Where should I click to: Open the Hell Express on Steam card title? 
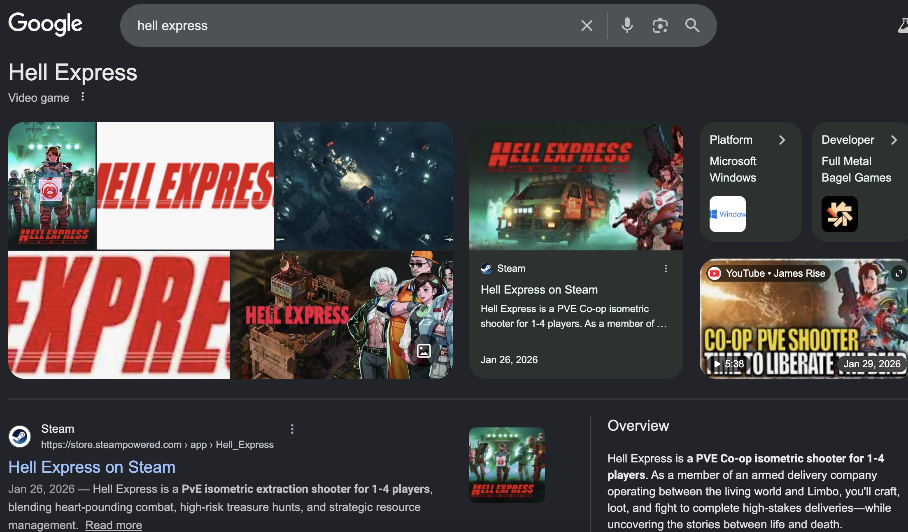[539, 290]
